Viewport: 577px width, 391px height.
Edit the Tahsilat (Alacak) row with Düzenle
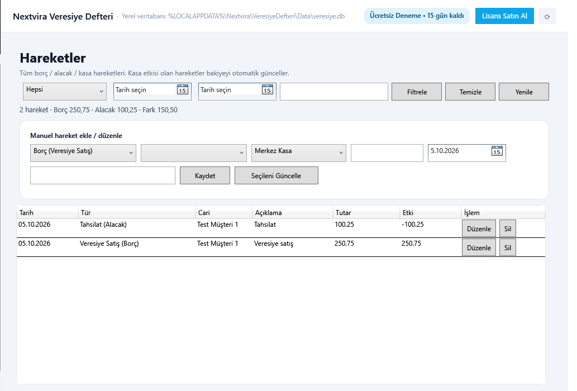[x=479, y=228]
